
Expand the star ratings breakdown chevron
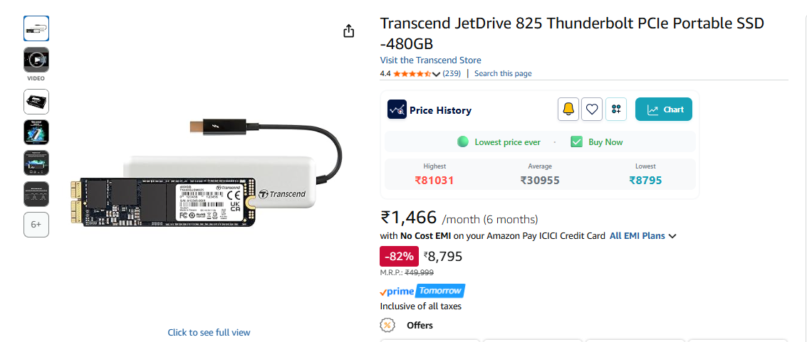[x=437, y=74]
